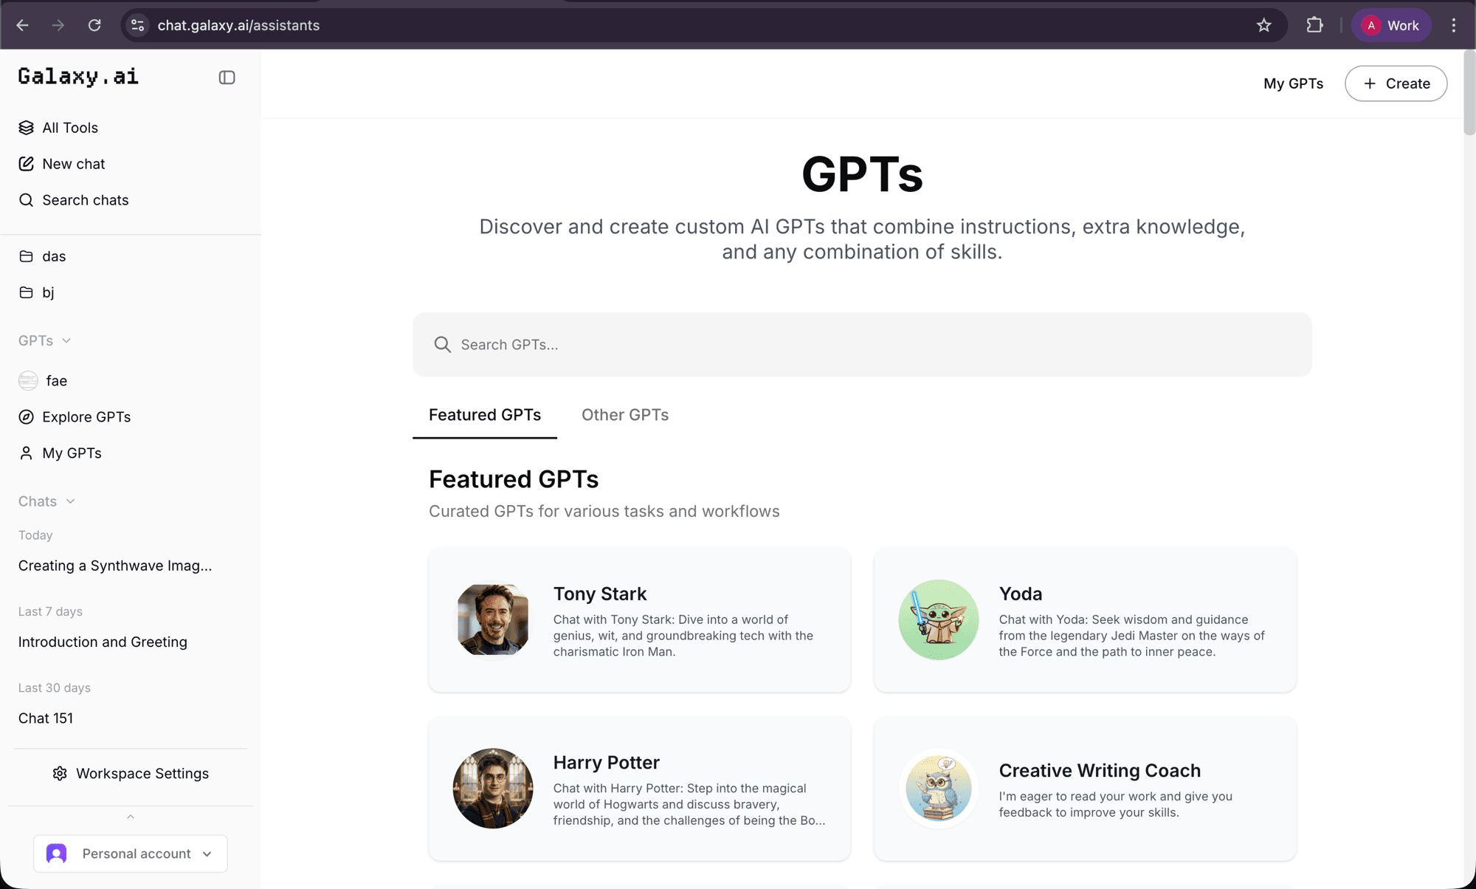Open browser extensions menu
1476x889 pixels.
click(x=1314, y=24)
